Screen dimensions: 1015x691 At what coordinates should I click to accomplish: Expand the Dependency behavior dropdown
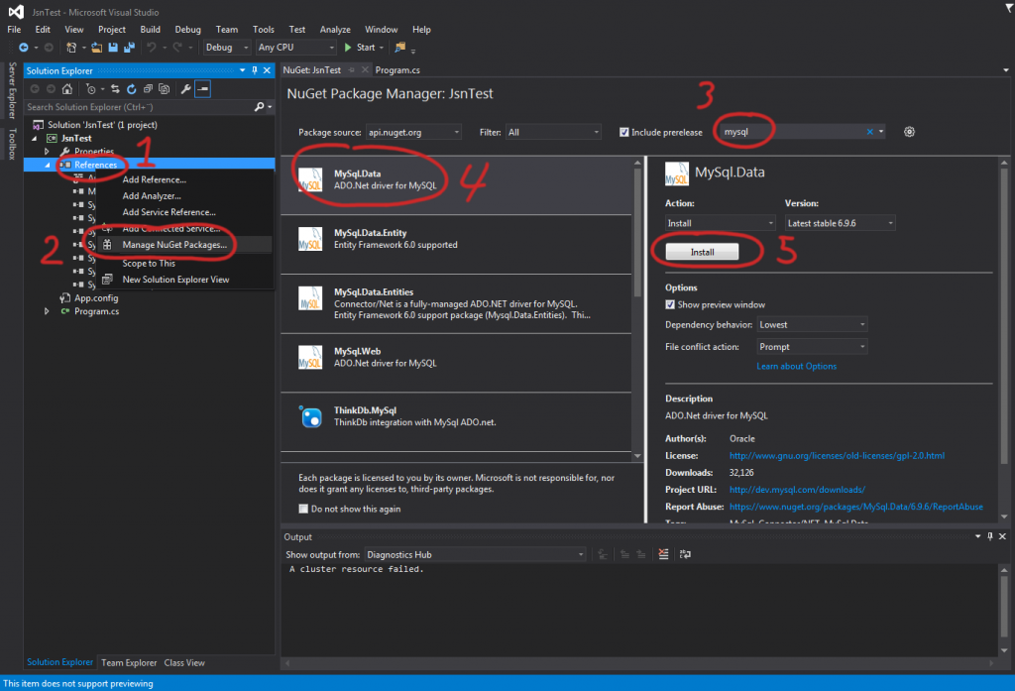812,324
